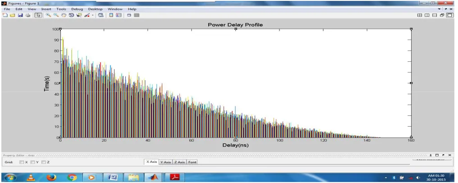Open the Help menu
This screenshot has height=183, width=458.
tap(132, 9)
